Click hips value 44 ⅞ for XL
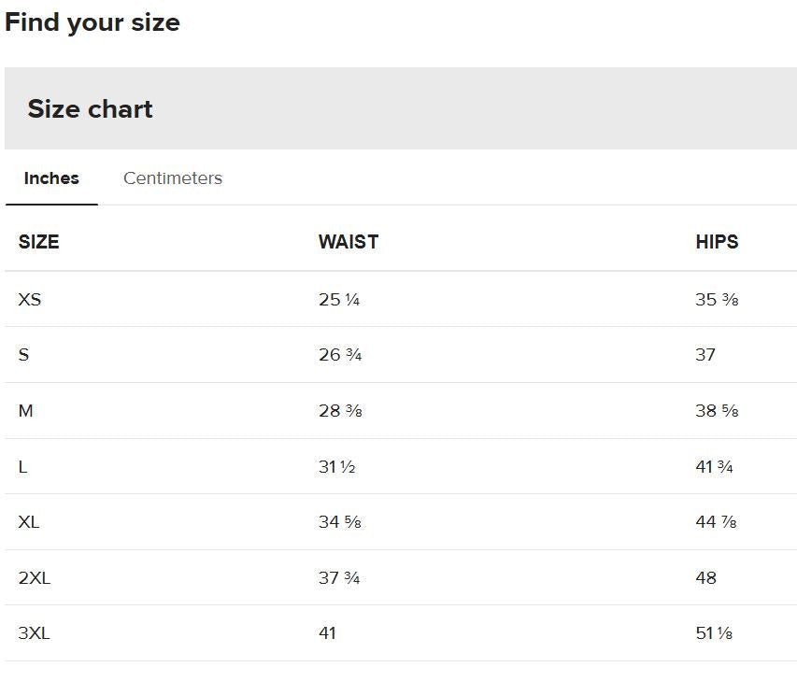This screenshot has height=681, width=797. point(717,522)
